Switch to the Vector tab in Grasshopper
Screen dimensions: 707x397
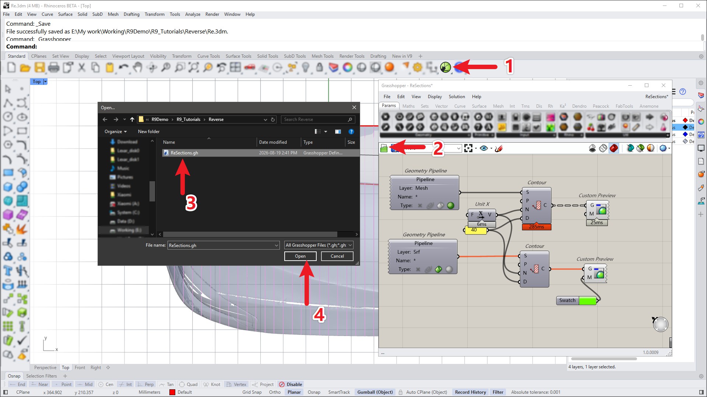tap(442, 106)
